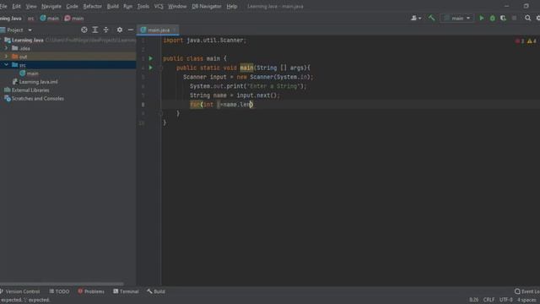
Task: Expand the out folder
Action: [6, 57]
